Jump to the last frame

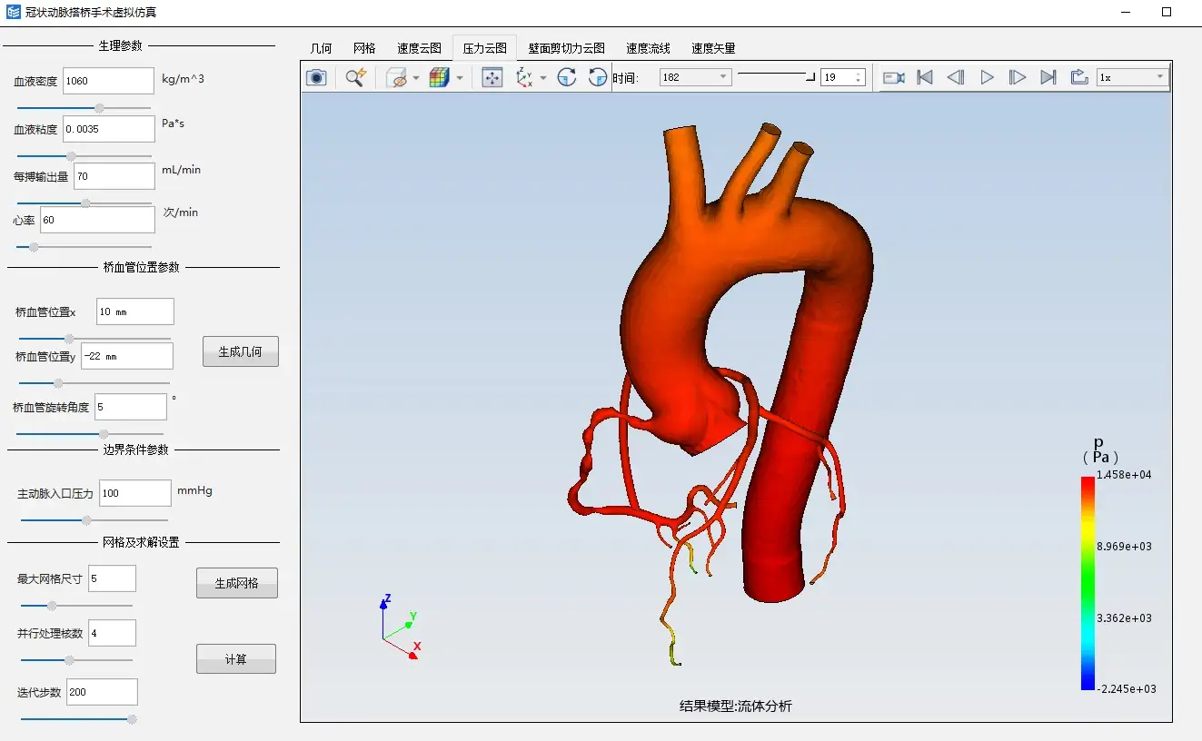pyautogui.click(x=1048, y=77)
